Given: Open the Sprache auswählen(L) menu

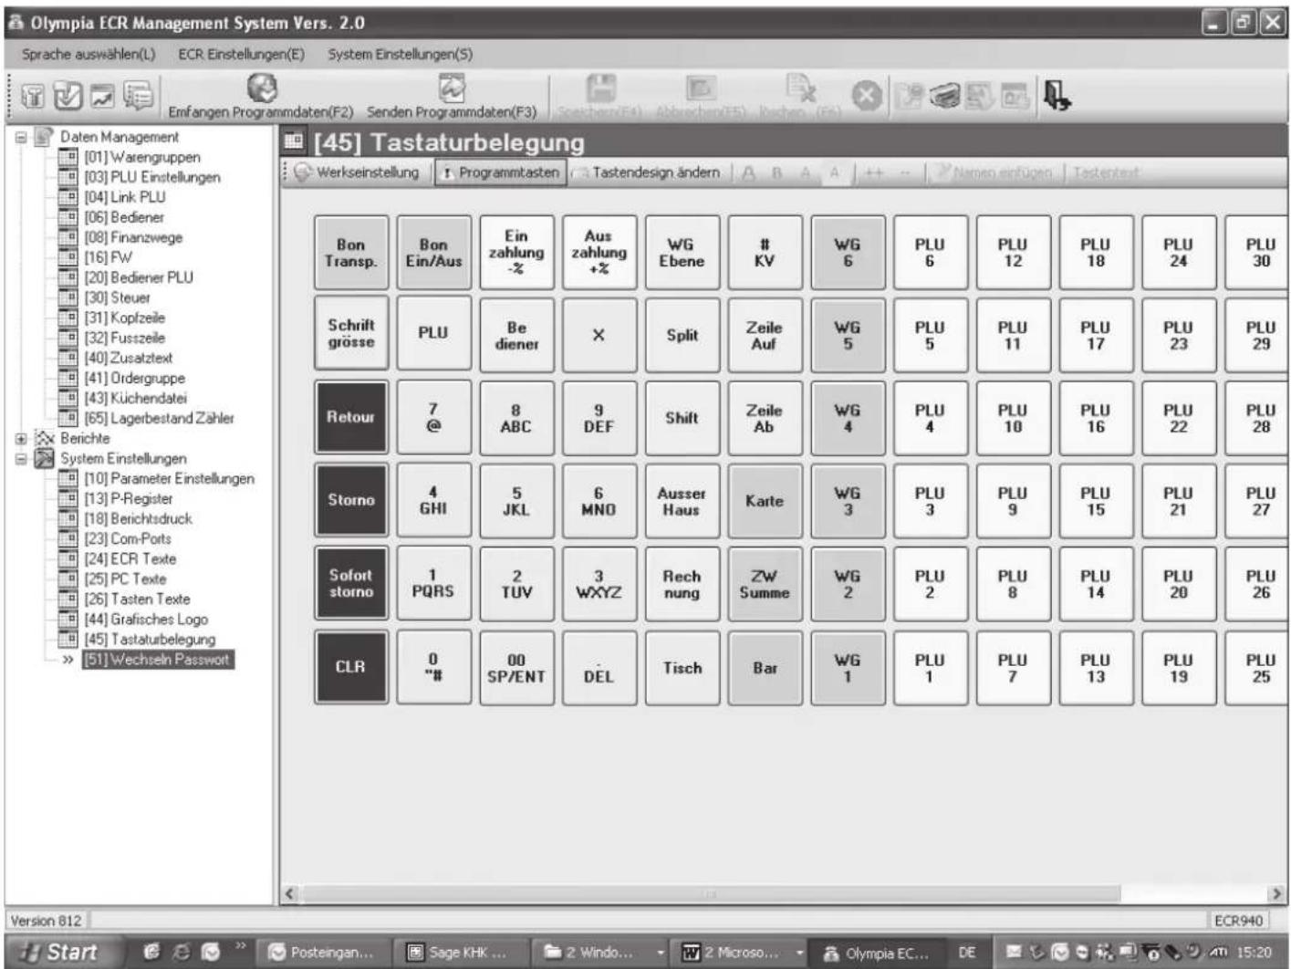Looking at the screenshot, I should [x=88, y=54].
